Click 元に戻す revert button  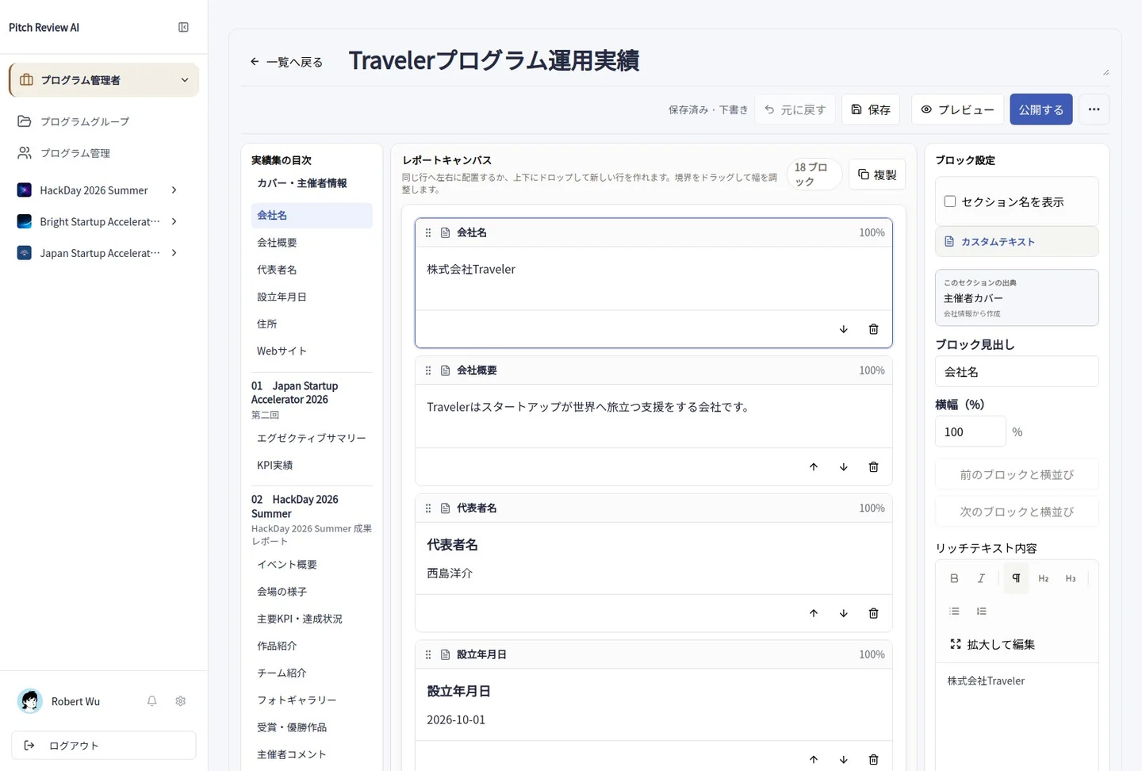795,109
